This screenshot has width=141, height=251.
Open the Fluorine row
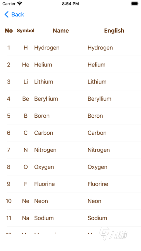coord(70,184)
